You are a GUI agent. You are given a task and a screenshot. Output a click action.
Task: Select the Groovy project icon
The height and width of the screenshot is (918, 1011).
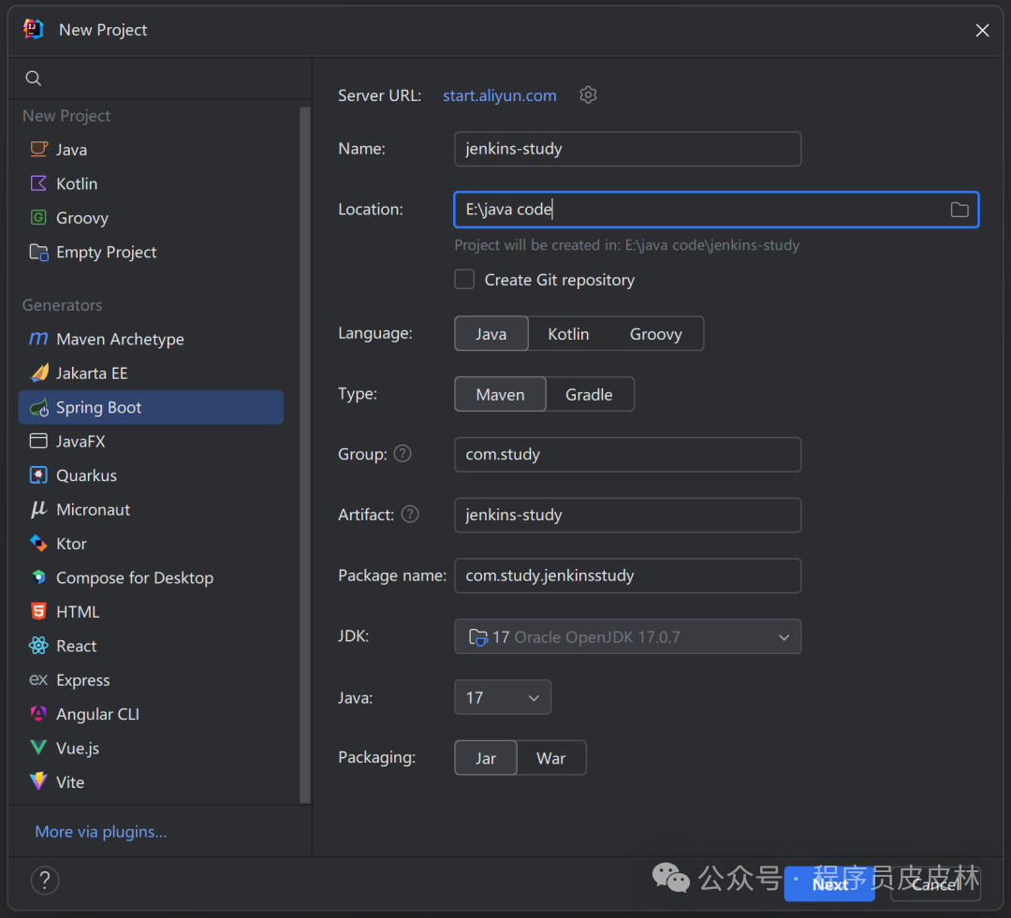[38, 217]
